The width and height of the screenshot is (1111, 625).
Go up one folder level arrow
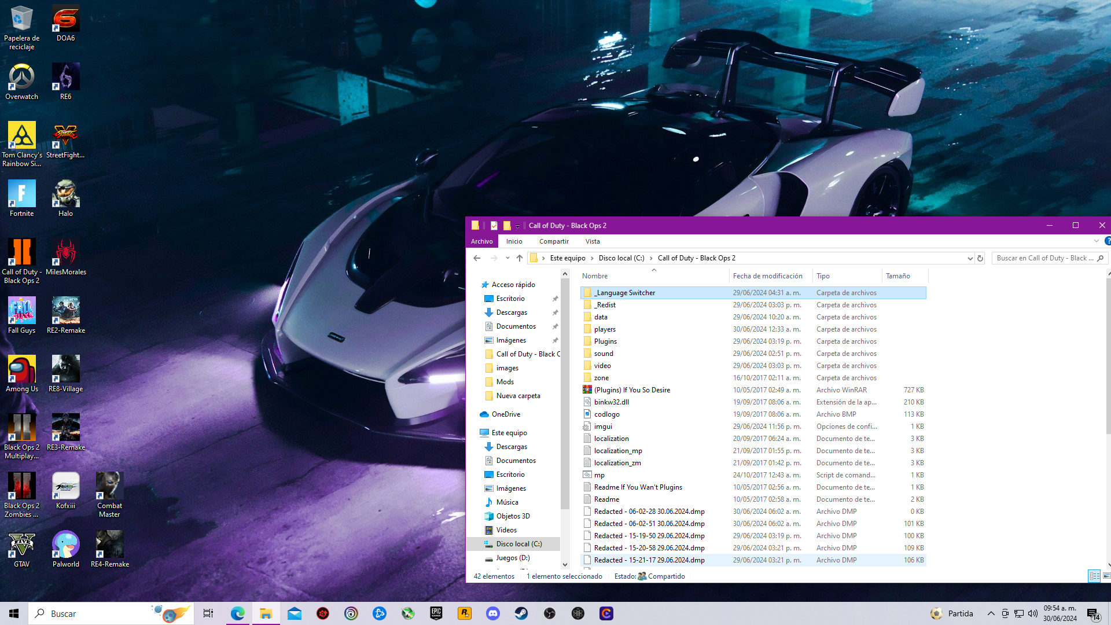point(520,258)
